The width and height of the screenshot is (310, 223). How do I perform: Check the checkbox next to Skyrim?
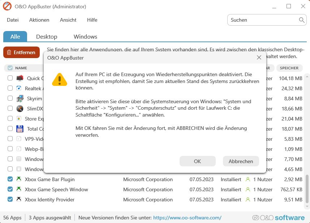[10, 99]
